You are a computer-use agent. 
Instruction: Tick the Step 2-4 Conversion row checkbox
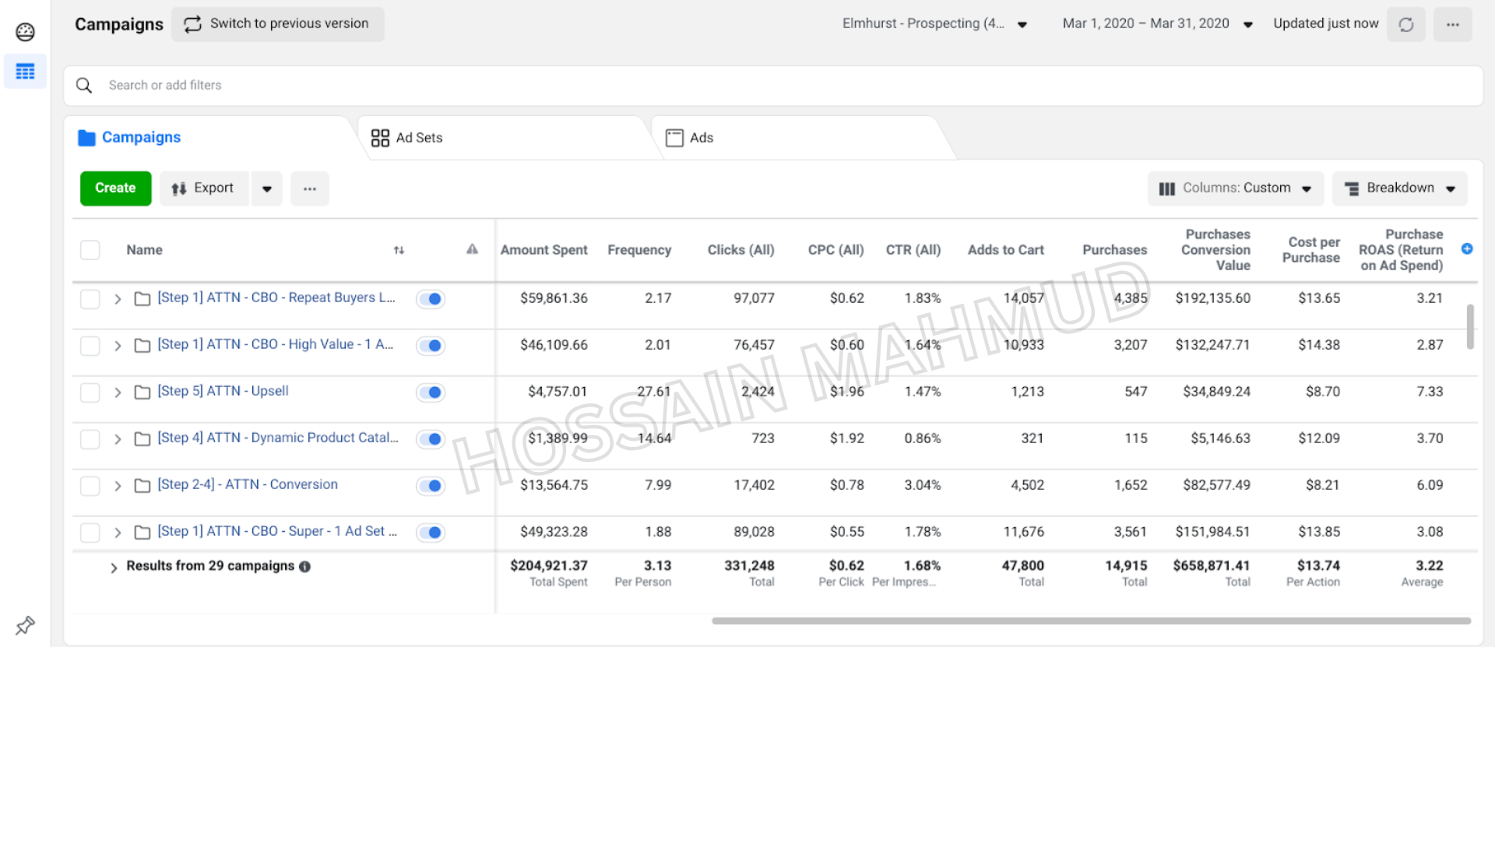click(90, 486)
